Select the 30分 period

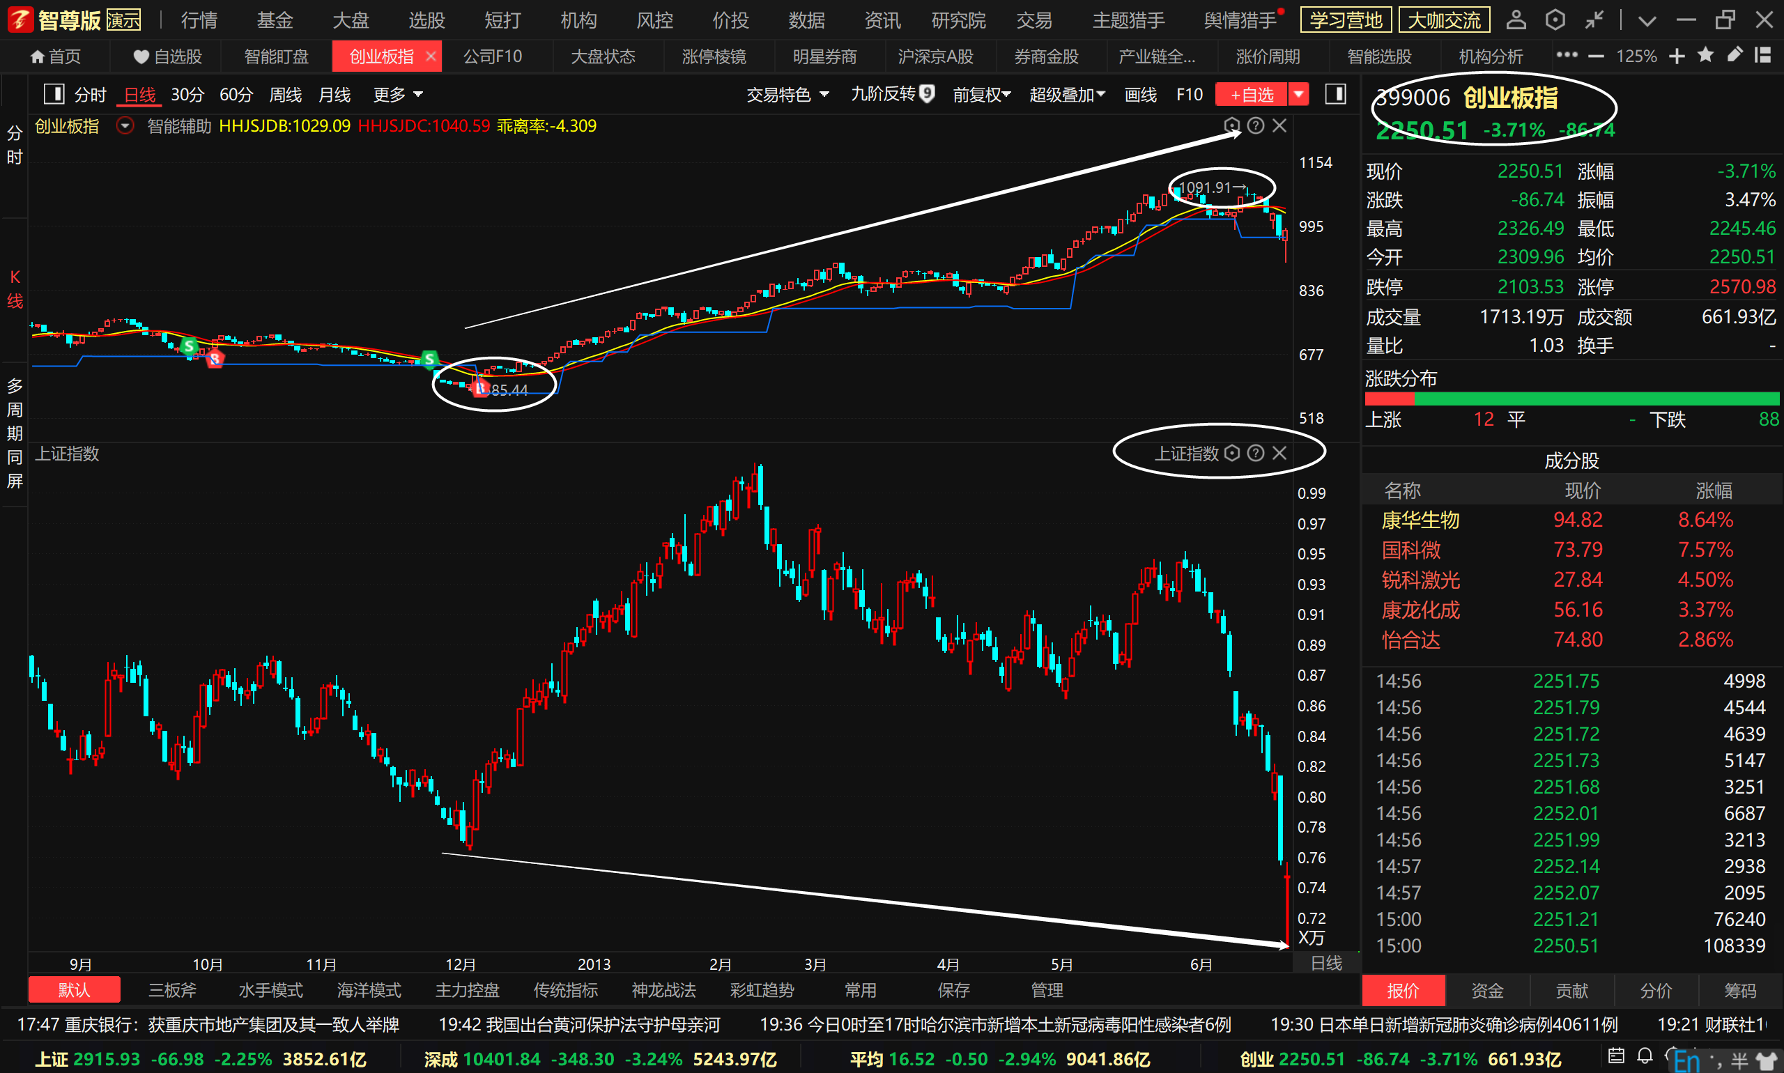[187, 95]
